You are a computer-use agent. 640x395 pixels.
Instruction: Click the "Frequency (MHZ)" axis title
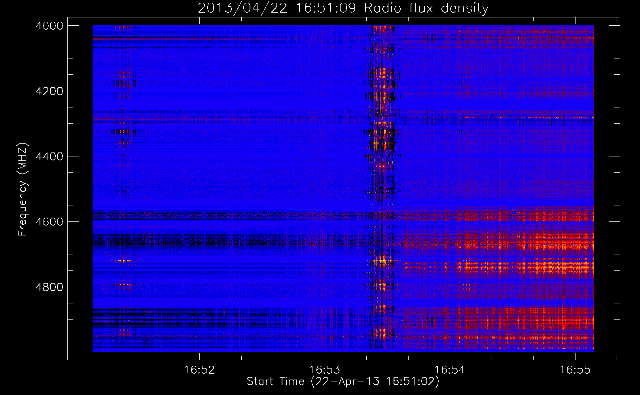coord(23,189)
